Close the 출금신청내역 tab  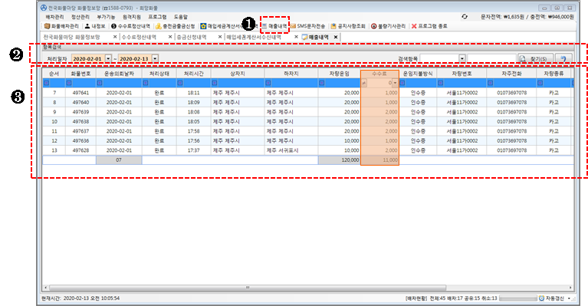coord(220,37)
